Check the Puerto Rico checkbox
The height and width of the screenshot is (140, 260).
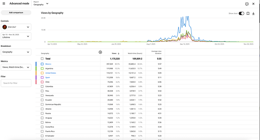(x=42, y=131)
